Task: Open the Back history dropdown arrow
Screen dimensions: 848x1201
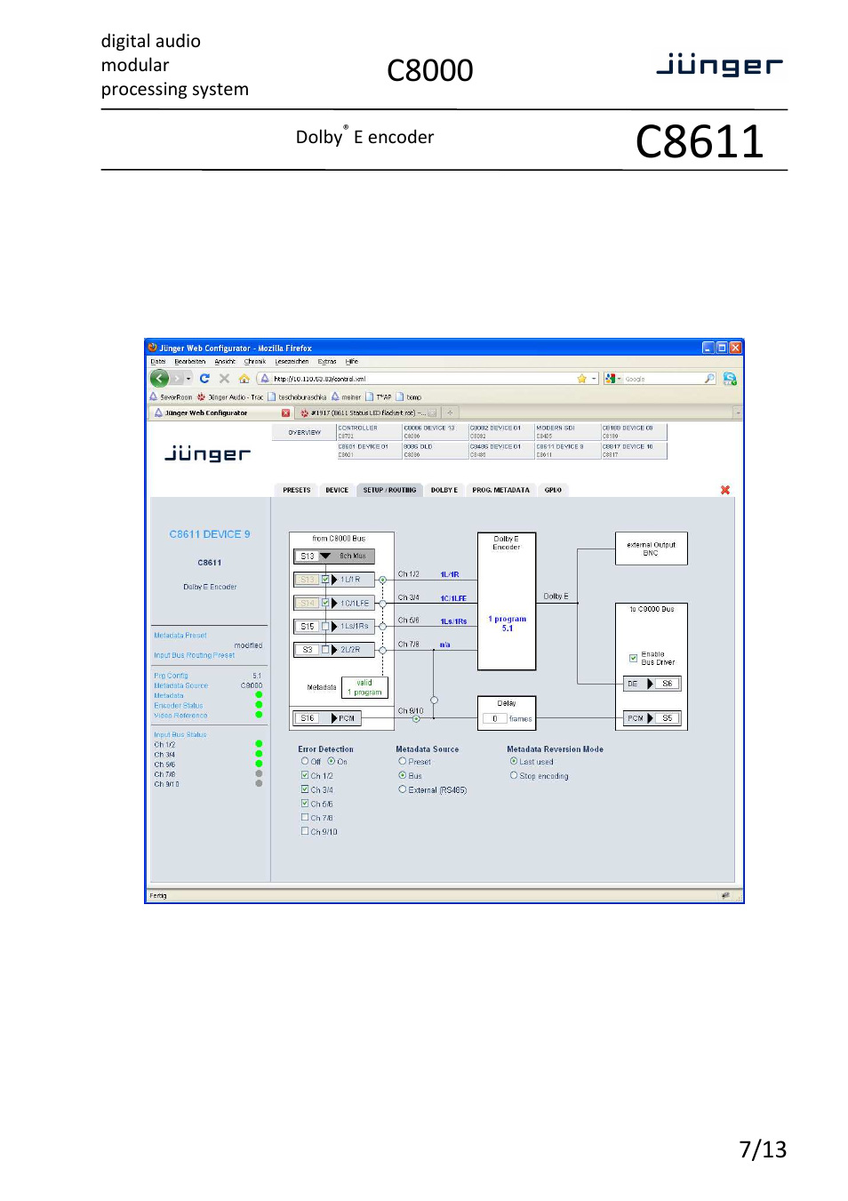Action: (x=188, y=379)
